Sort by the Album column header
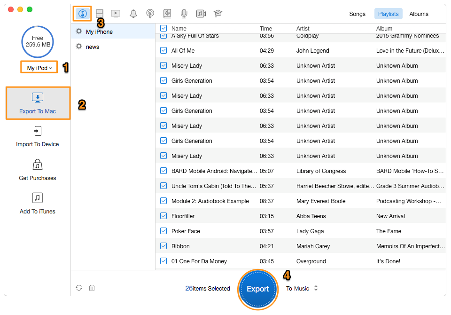 pyautogui.click(x=384, y=29)
